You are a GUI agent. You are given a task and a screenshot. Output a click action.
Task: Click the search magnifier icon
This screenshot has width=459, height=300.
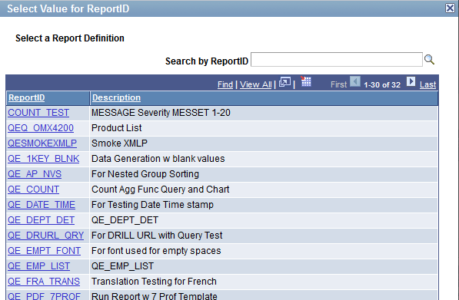point(429,60)
